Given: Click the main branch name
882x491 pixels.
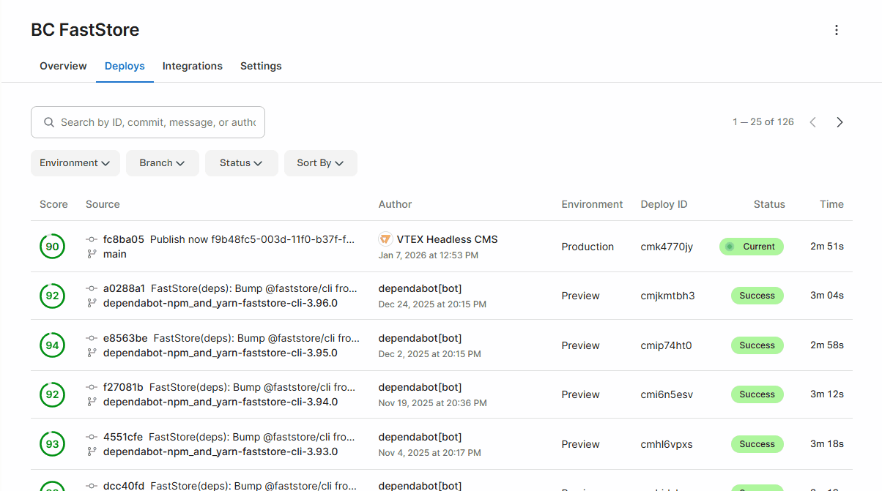Looking at the screenshot, I should [115, 254].
